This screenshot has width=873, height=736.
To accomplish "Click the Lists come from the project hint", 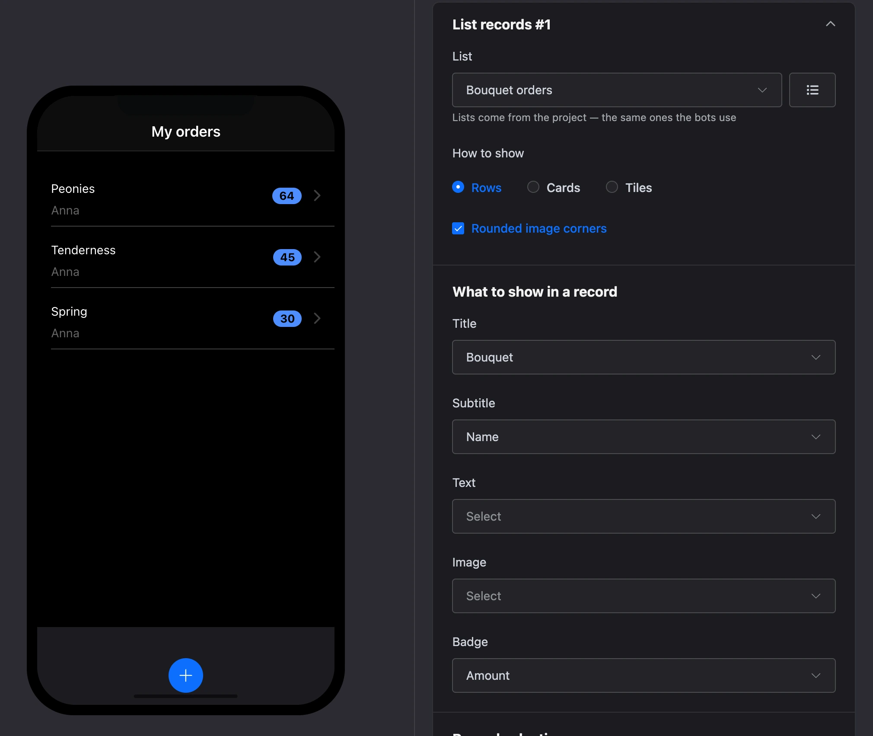I will click(594, 118).
